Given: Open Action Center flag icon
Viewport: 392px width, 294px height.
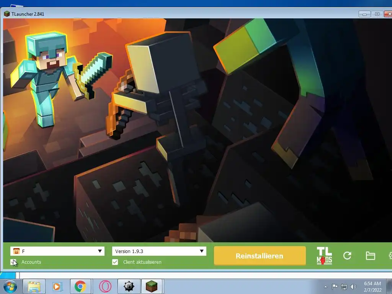Looking at the screenshot, I should point(335,286).
